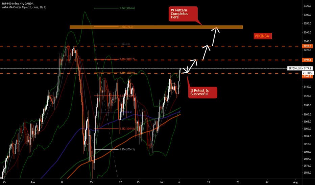Click the 3228.6 orange price label

point(307,46)
